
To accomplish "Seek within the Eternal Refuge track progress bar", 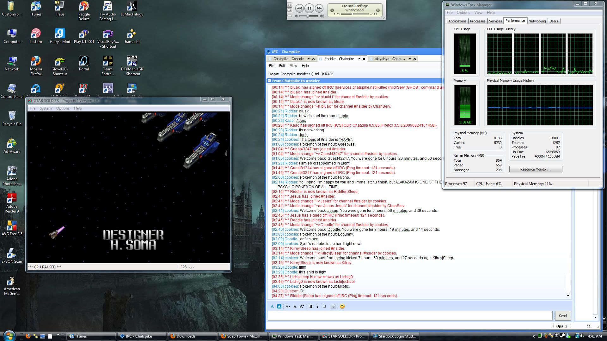I will [355, 14].
